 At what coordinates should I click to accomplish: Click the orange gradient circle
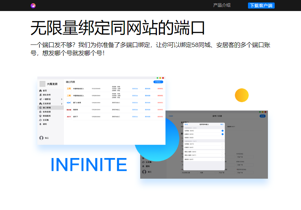tap(242, 95)
